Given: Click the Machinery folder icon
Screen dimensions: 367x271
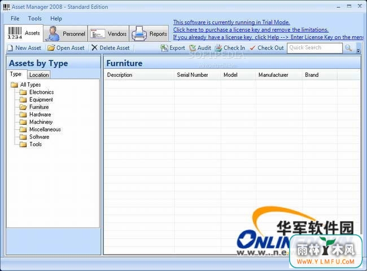Looking at the screenshot, I should point(23,122).
